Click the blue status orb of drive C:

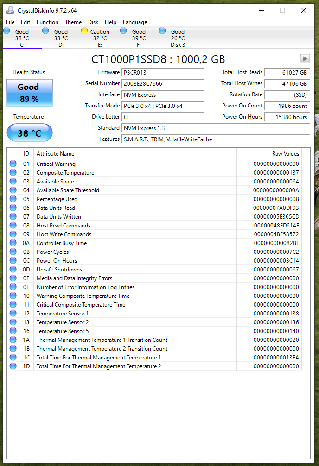coord(6,31)
